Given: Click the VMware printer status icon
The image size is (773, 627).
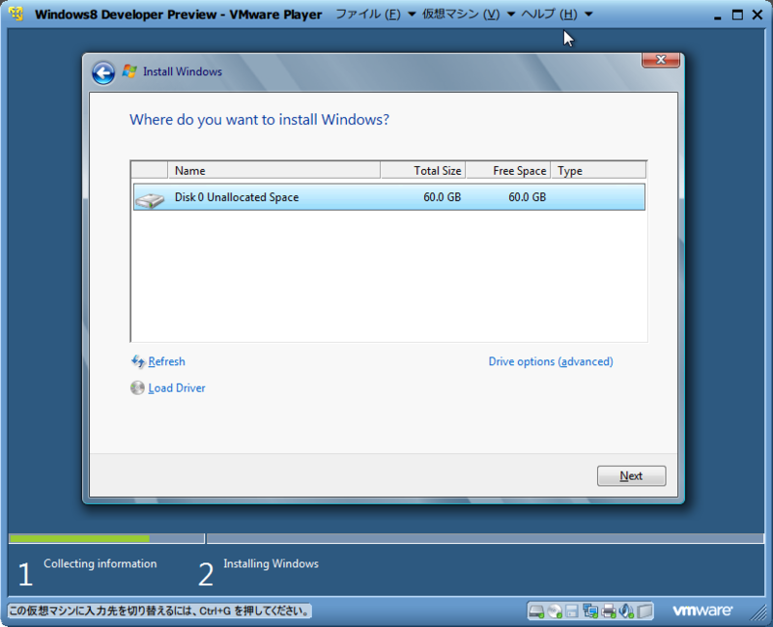Looking at the screenshot, I should 609,612.
